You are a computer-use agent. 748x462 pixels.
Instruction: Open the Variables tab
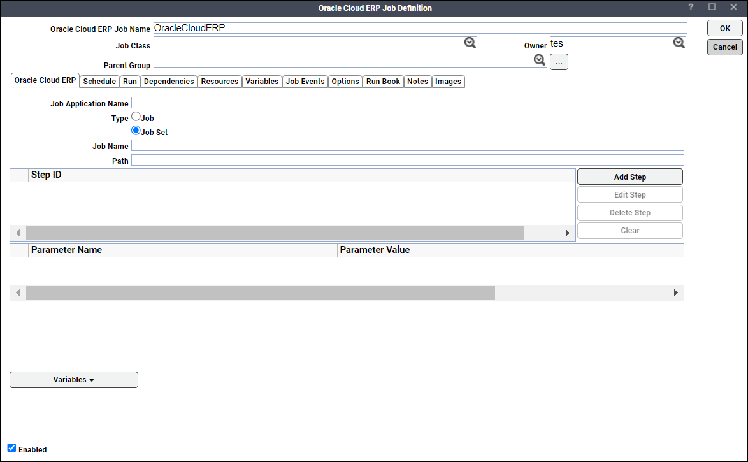(x=262, y=82)
